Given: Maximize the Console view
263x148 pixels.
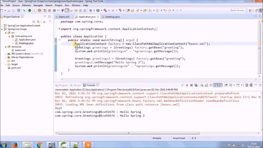Looking at the screenshot, I should 260,85.
